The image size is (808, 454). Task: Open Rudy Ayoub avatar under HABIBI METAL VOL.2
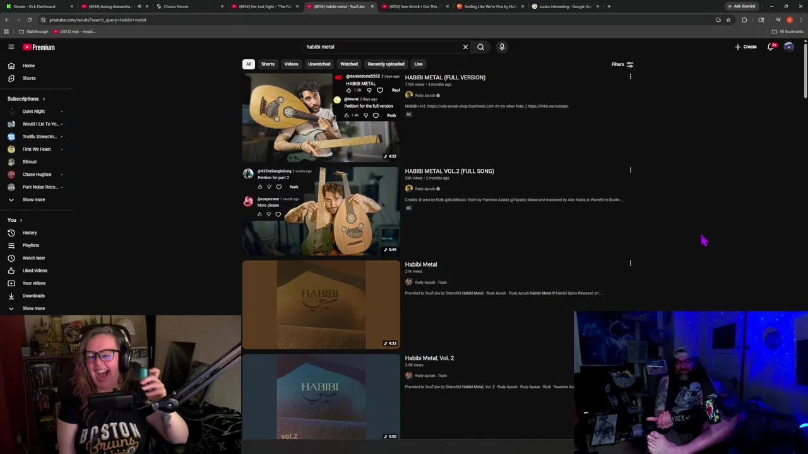pos(408,189)
